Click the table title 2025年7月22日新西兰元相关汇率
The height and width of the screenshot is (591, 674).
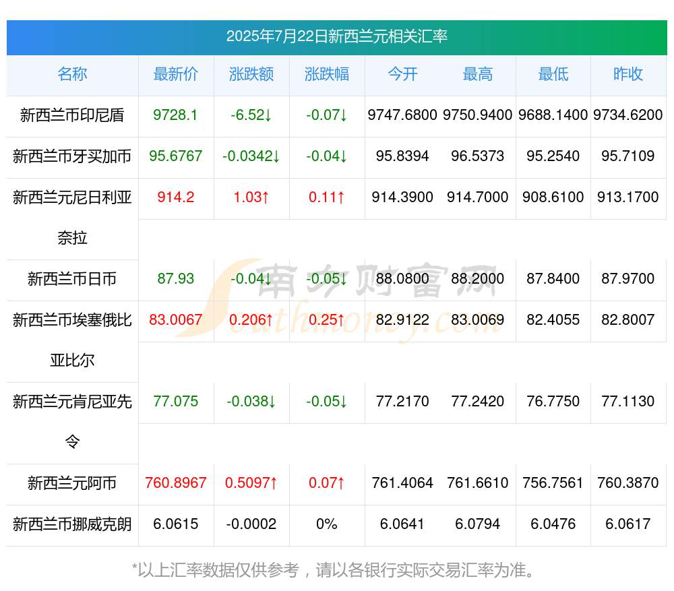click(336, 36)
